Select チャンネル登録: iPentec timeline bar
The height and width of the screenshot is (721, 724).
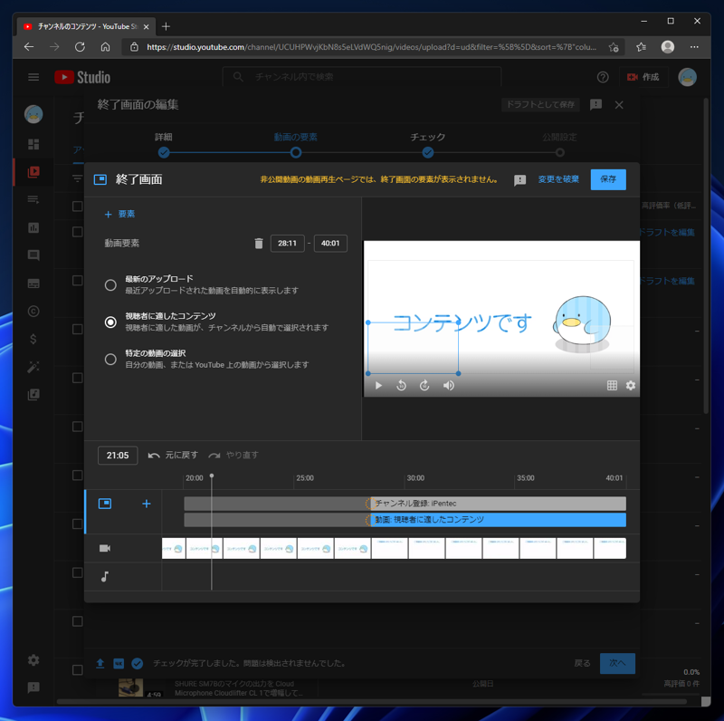tap(498, 504)
